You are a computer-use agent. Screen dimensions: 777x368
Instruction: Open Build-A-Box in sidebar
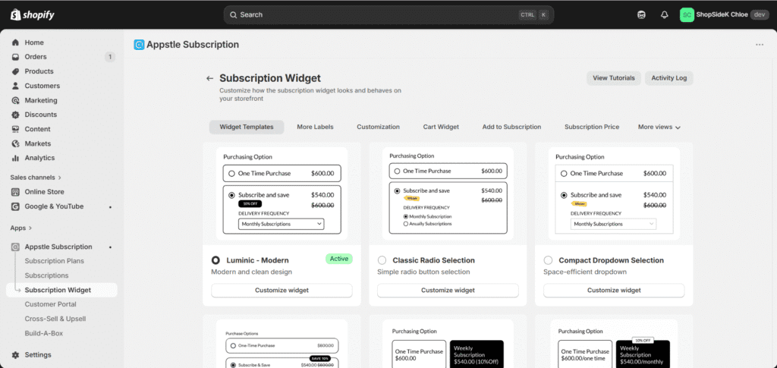tap(43, 333)
